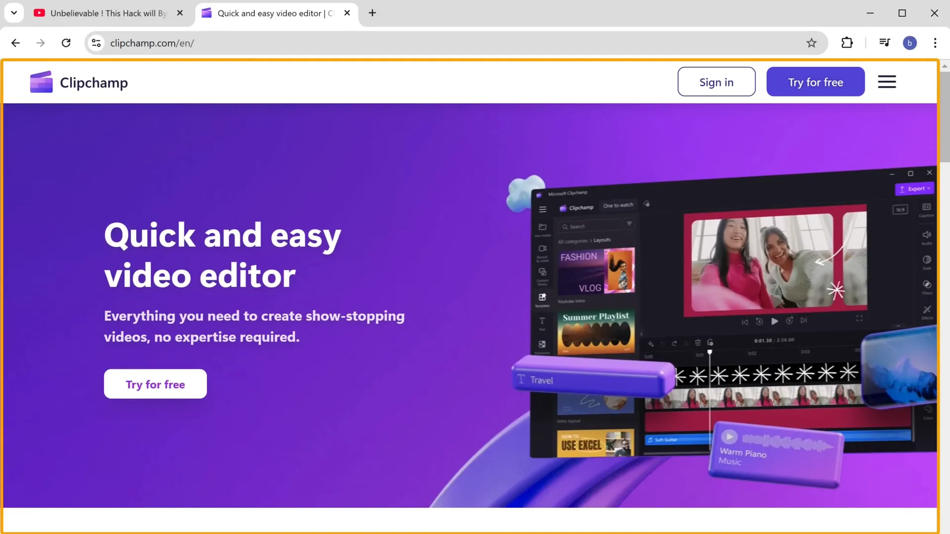Image resolution: width=950 pixels, height=534 pixels.
Task: Click the delete trash icon above timeline
Action: coord(698,342)
